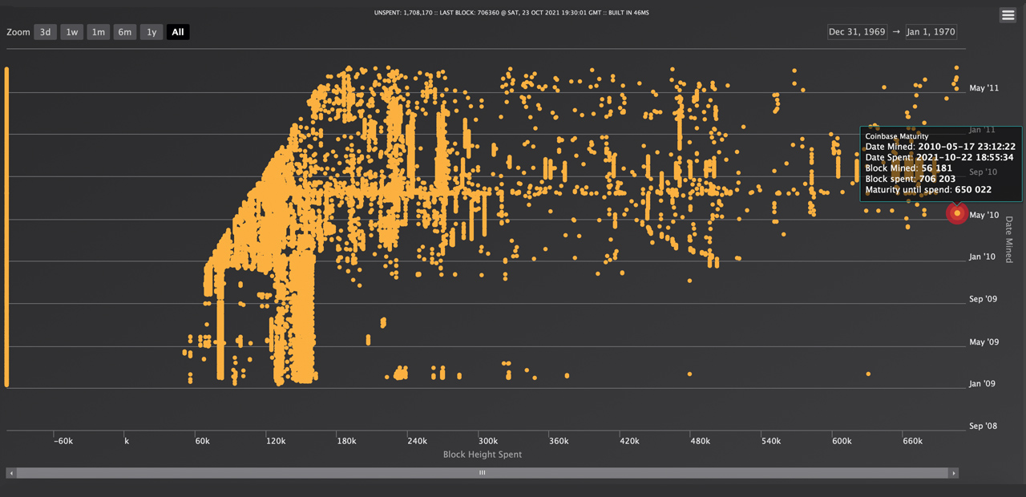Click the Dec 31, 1969 start date field

coord(857,32)
